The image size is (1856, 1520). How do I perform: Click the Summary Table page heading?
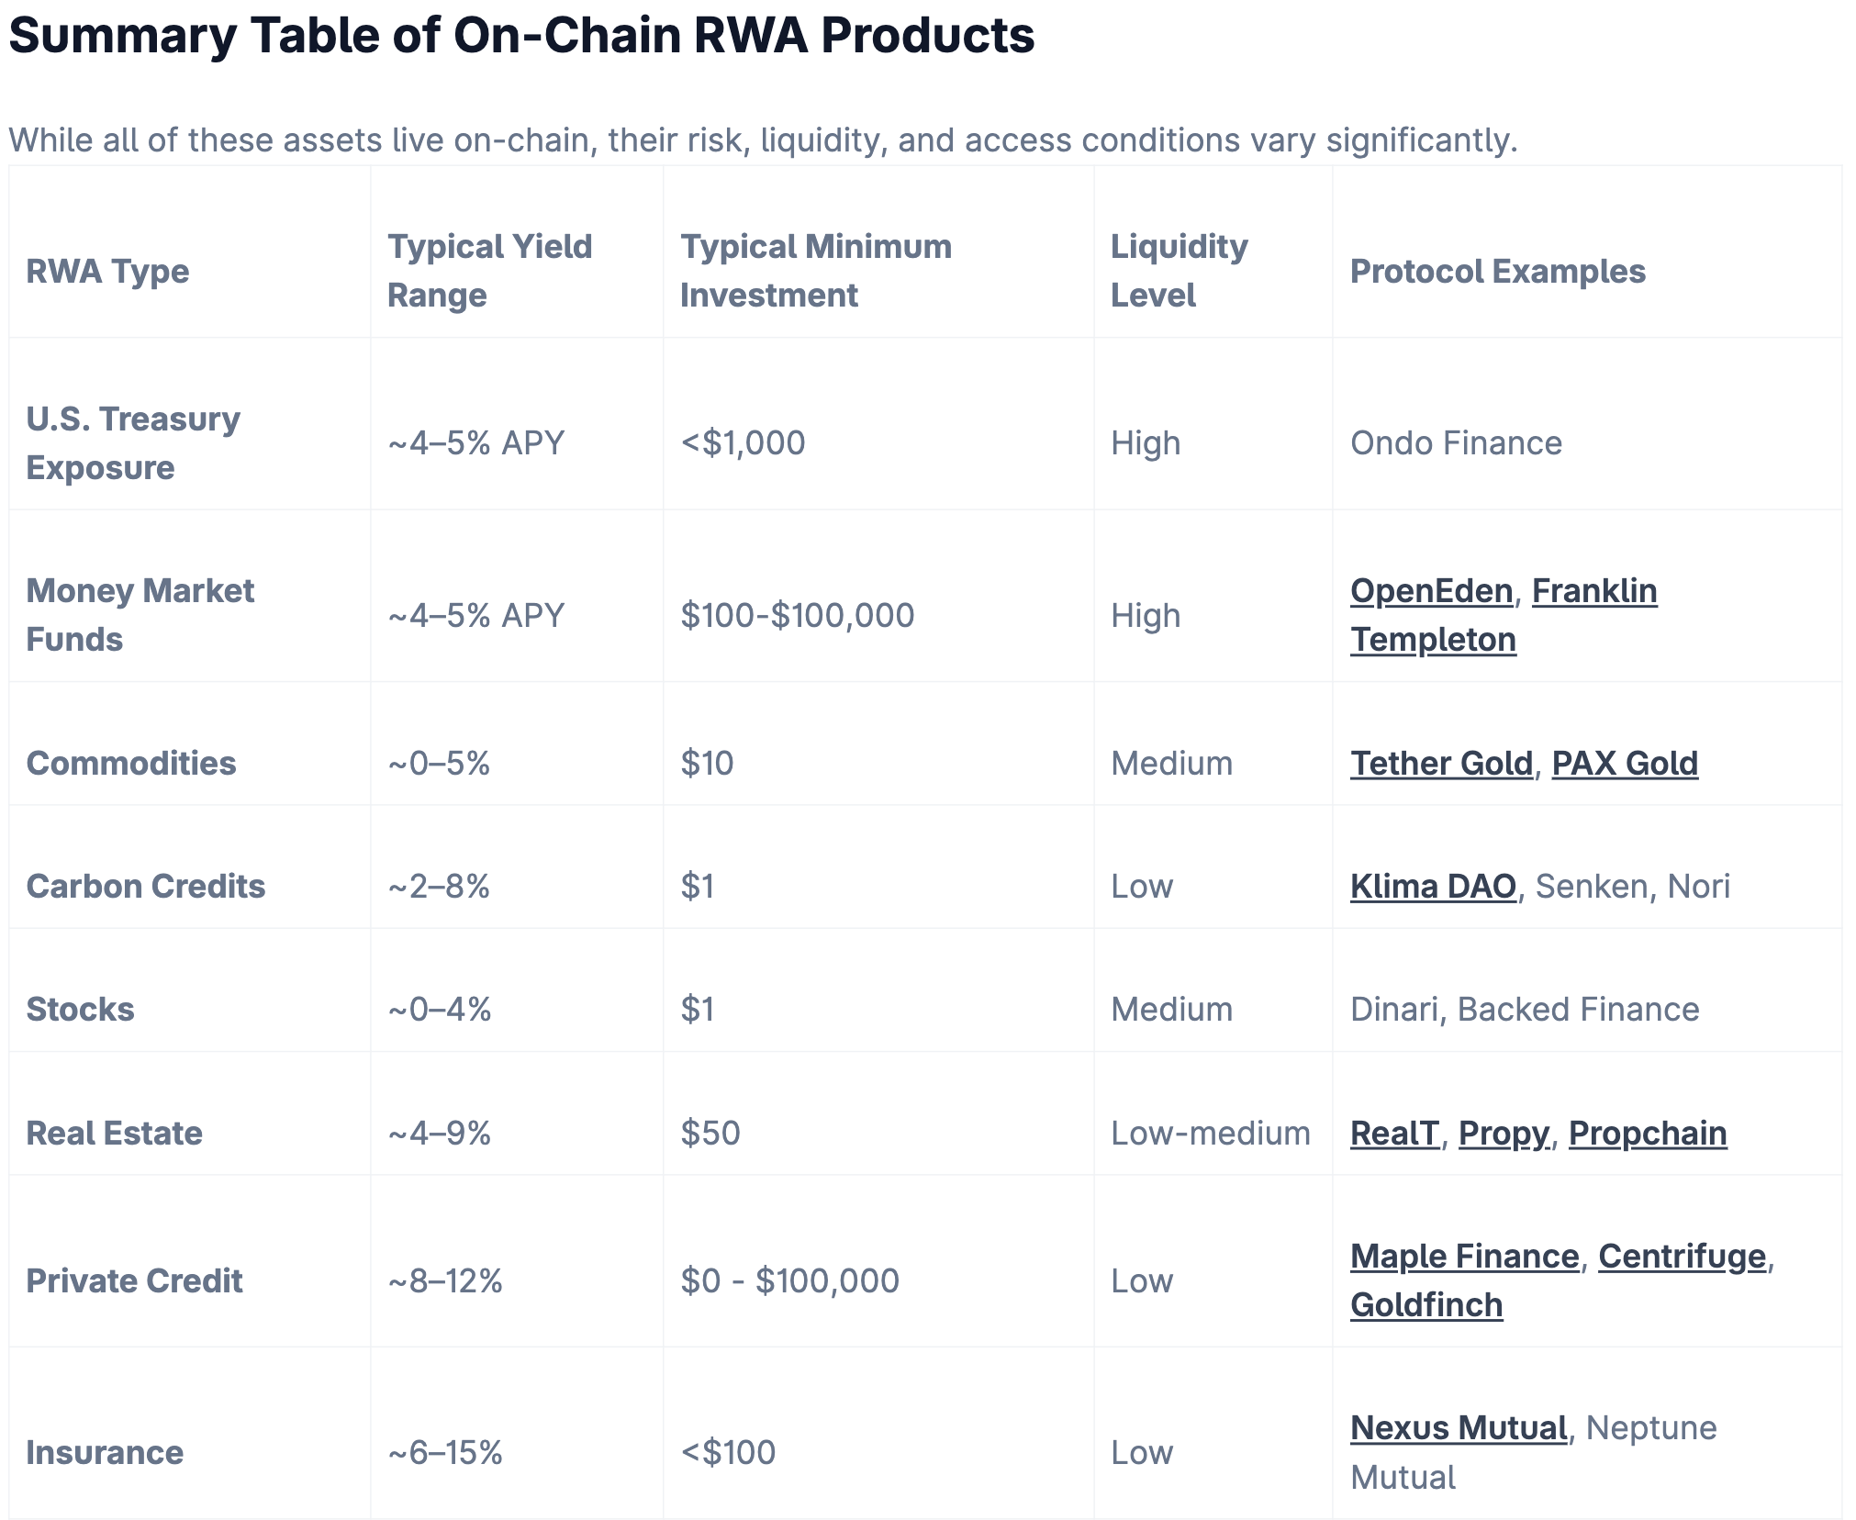(521, 37)
